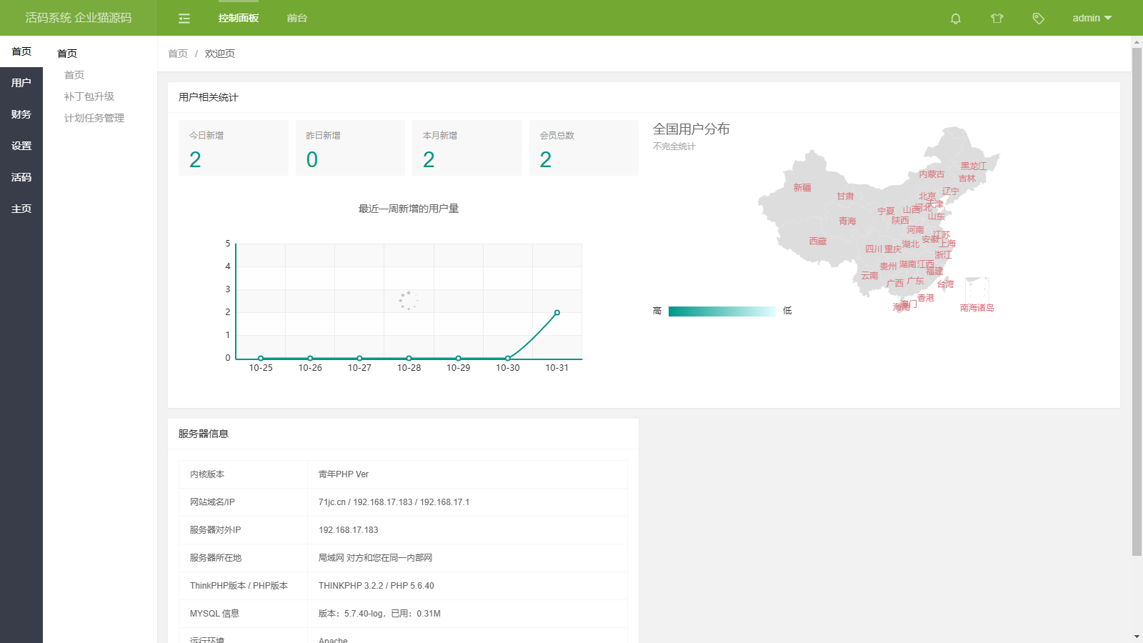Click the map high-low gradient legend bar
The width and height of the screenshot is (1143, 643).
[x=722, y=311]
